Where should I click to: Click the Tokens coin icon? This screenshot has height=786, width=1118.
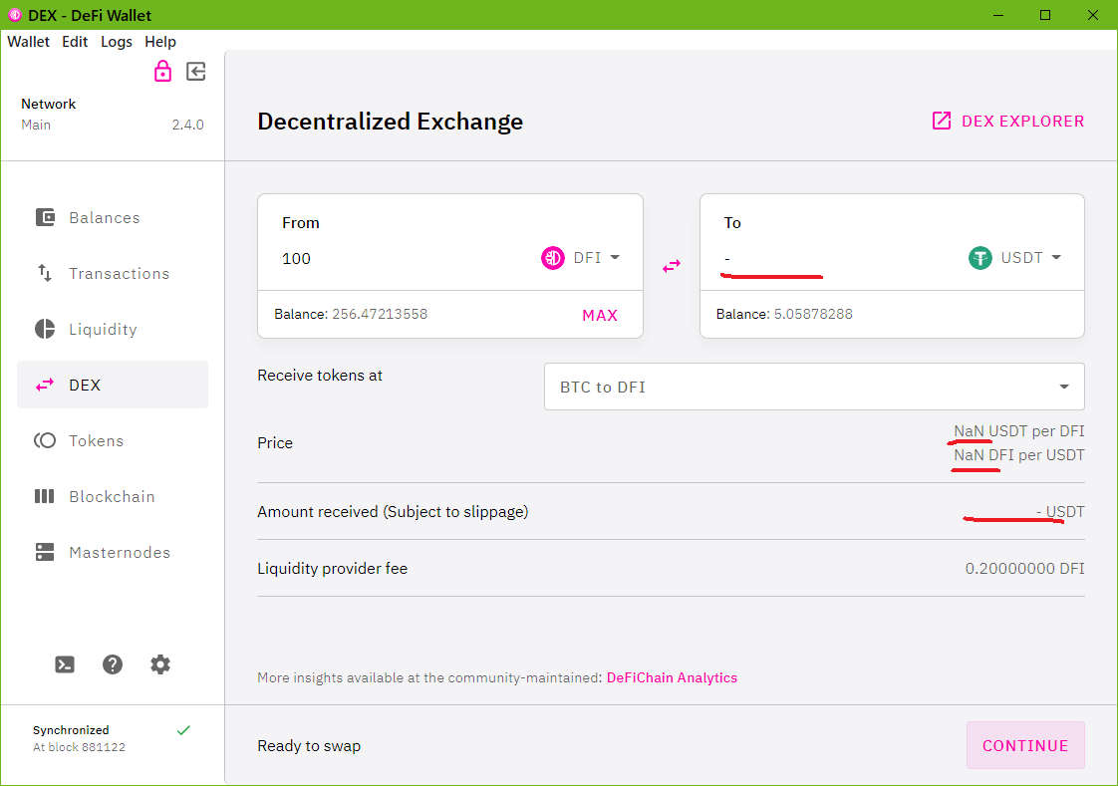(45, 440)
